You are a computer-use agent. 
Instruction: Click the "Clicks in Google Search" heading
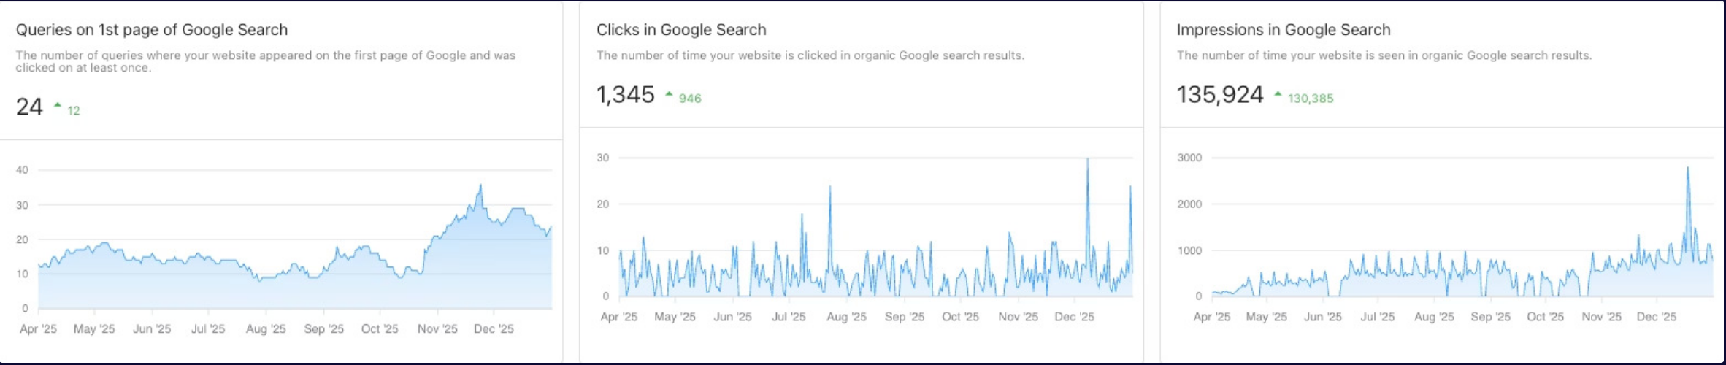point(681,30)
